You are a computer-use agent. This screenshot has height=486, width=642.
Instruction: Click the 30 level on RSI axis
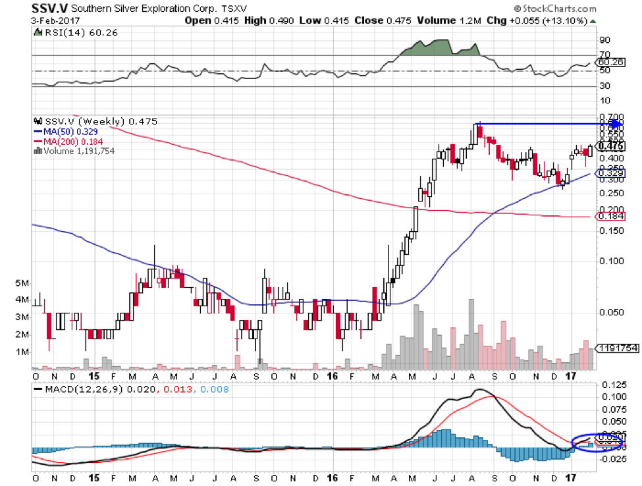click(x=604, y=86)
